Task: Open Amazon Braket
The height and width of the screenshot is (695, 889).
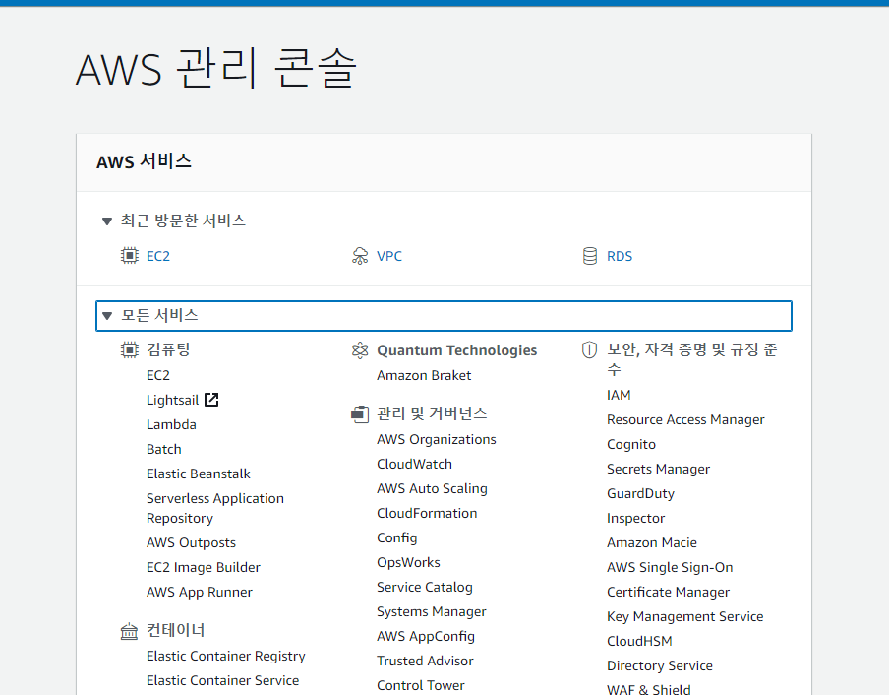Action: 424,375
